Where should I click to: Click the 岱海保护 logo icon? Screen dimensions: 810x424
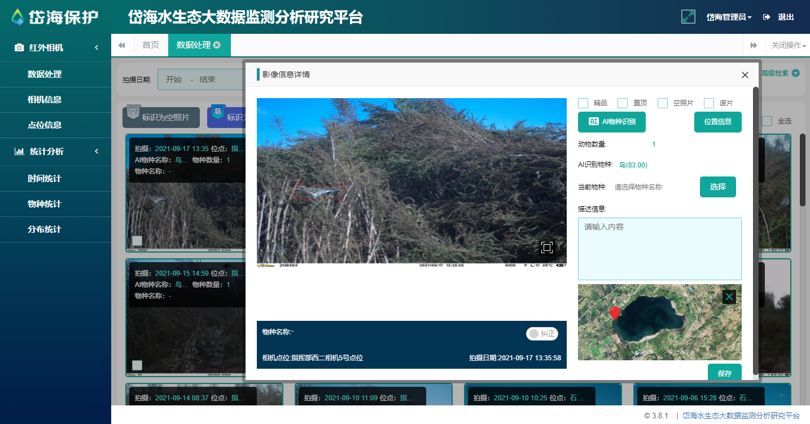click(x=19, y=17)
